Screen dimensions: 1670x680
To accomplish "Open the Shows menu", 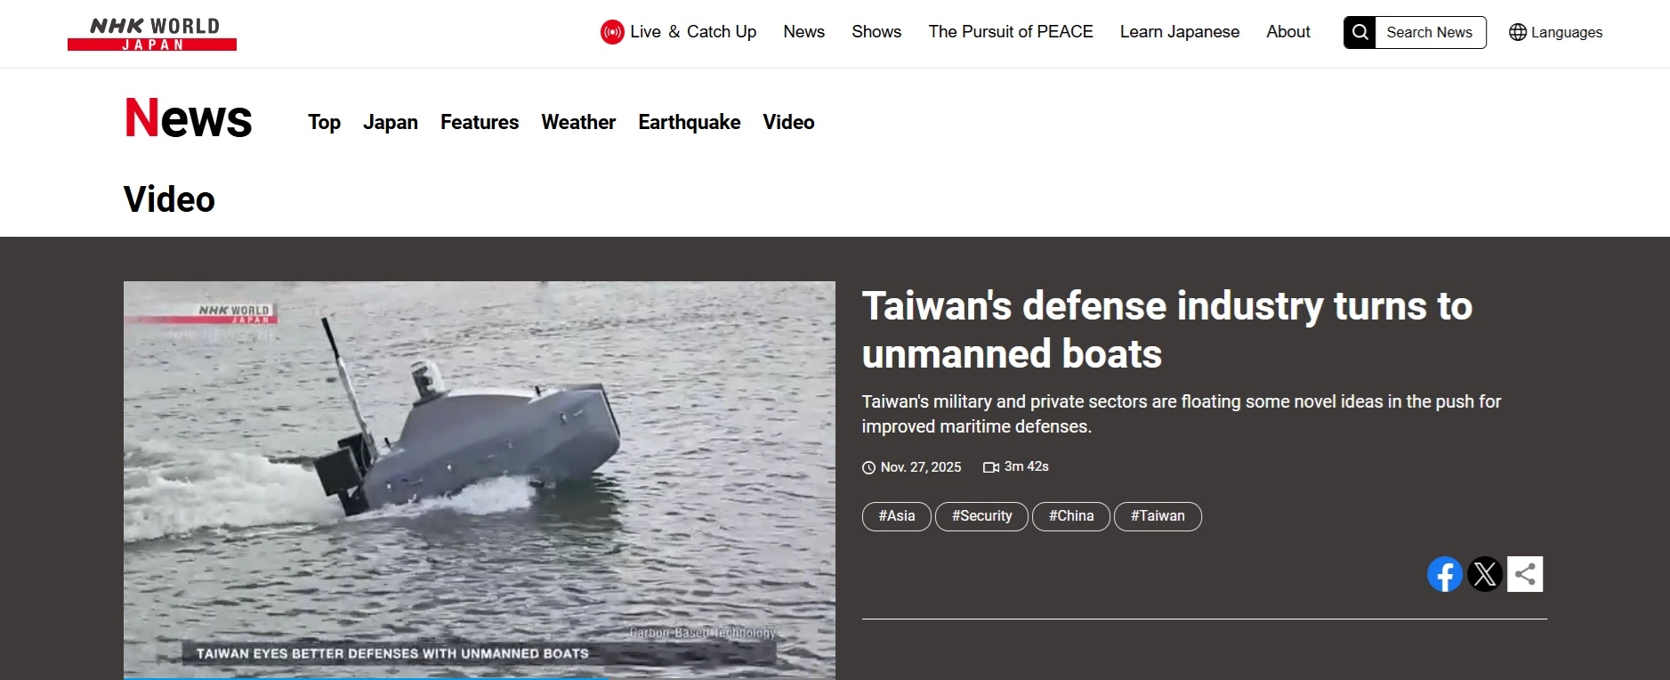I will click(876, 32).
